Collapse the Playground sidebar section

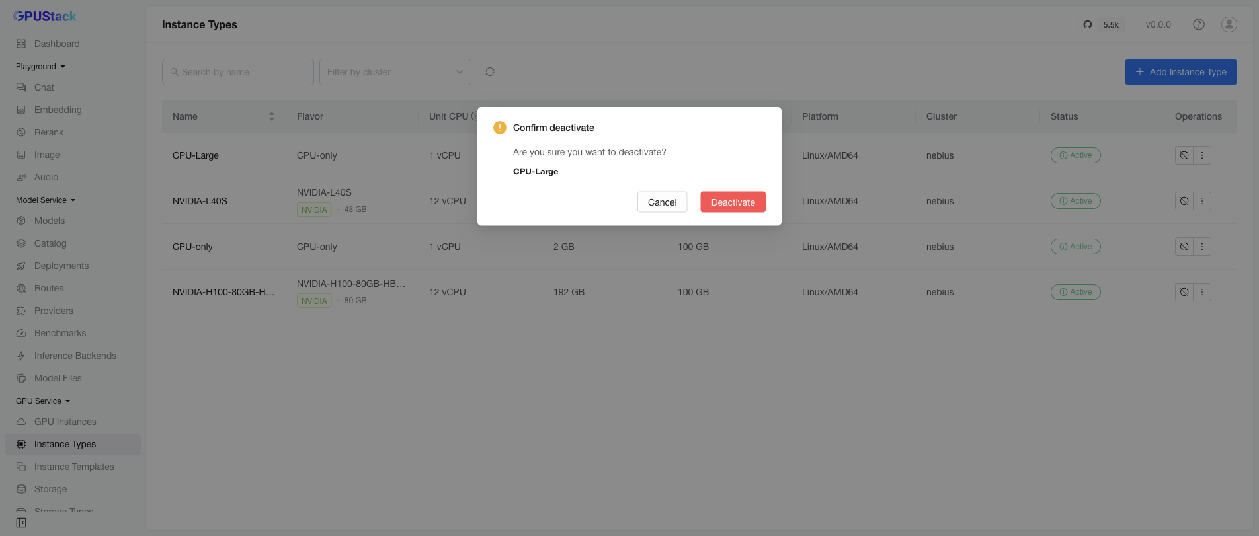(x=40, y=67)
